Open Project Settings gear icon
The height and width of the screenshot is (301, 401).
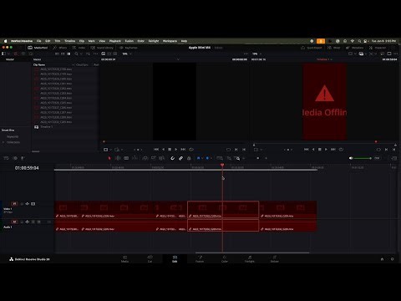[x=392, y=259]
